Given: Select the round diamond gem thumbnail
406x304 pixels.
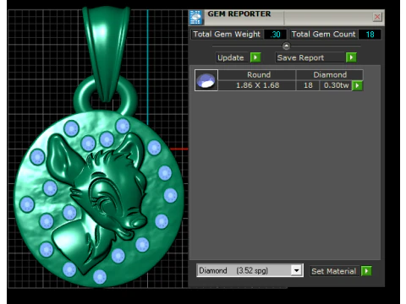Looking at the screenshot, I should [206, 80].
